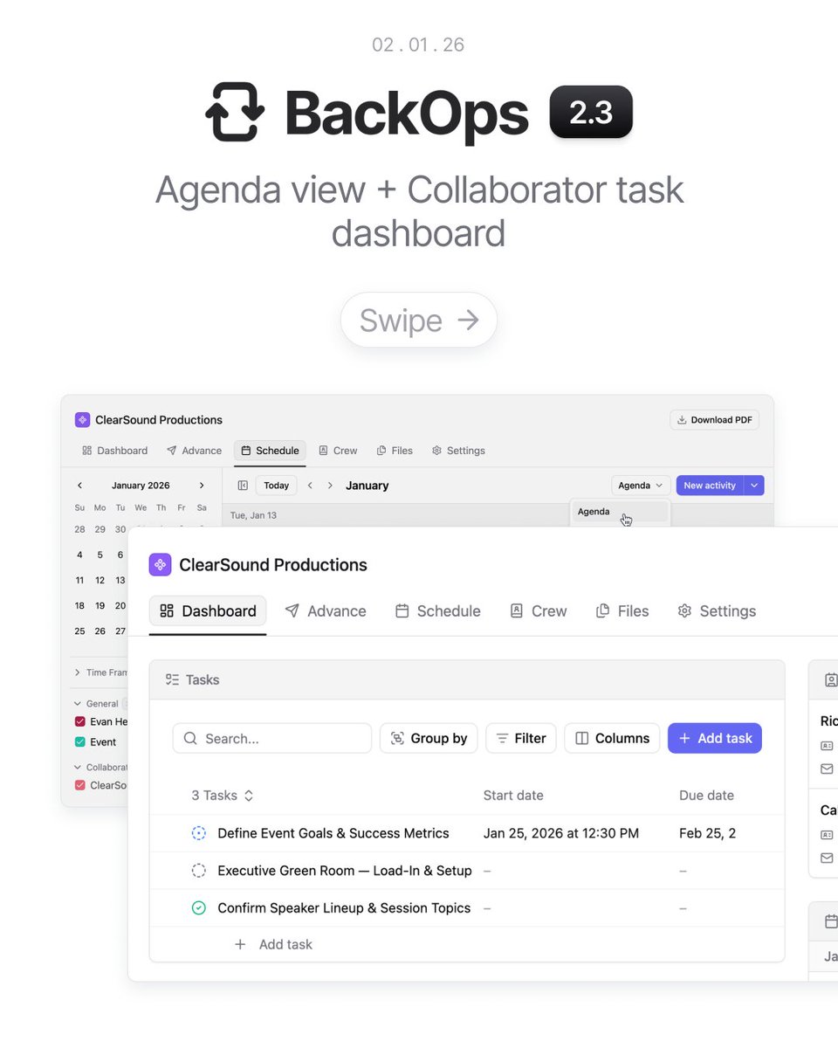Screen dimensions: 838x1048
Task: Open Crew tab in back window
Action: tap(338, 451)
